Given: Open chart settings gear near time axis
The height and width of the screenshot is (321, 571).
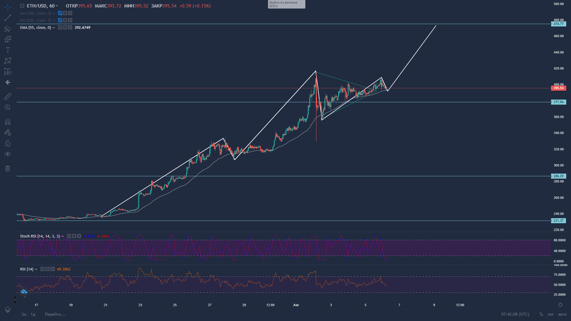Looking at the screenshot, I should 560,305.
